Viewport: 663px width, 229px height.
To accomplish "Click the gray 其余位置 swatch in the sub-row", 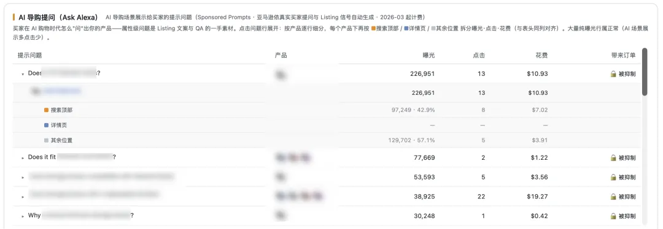I will tap(46, 140).
